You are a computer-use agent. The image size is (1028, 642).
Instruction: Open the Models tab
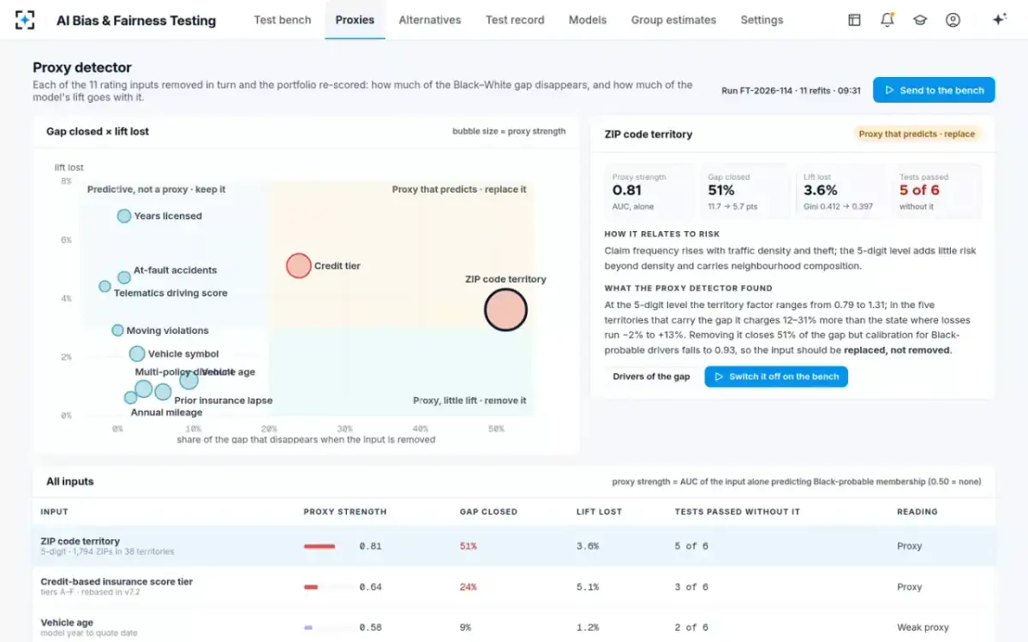tap(588, 20)
